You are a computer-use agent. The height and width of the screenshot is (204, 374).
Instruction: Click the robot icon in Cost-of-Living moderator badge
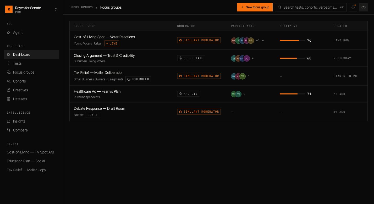click(180, 40)
